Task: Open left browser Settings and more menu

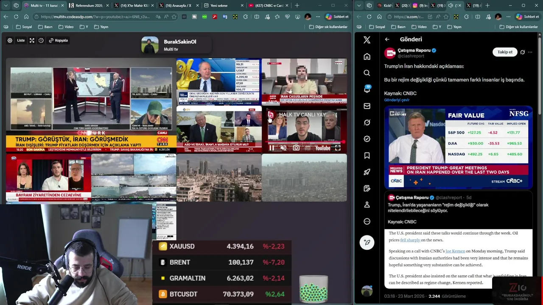Action: [x=318, y=17]
